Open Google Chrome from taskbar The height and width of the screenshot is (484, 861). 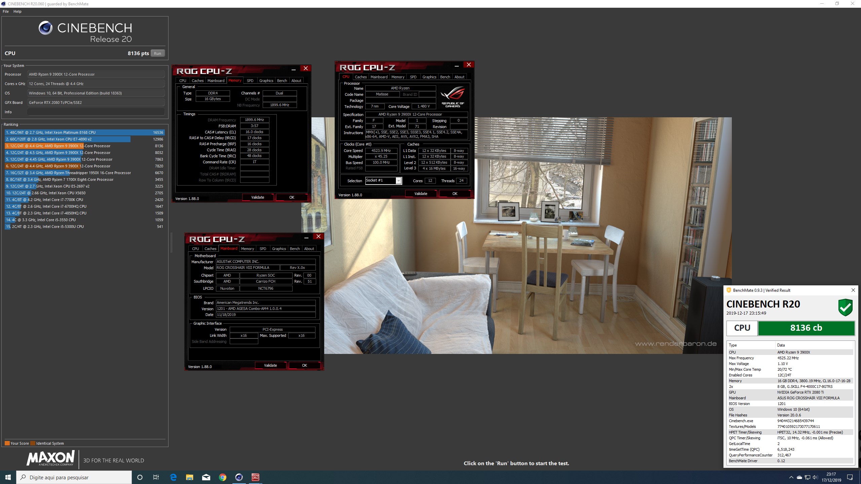coord(223,477)
